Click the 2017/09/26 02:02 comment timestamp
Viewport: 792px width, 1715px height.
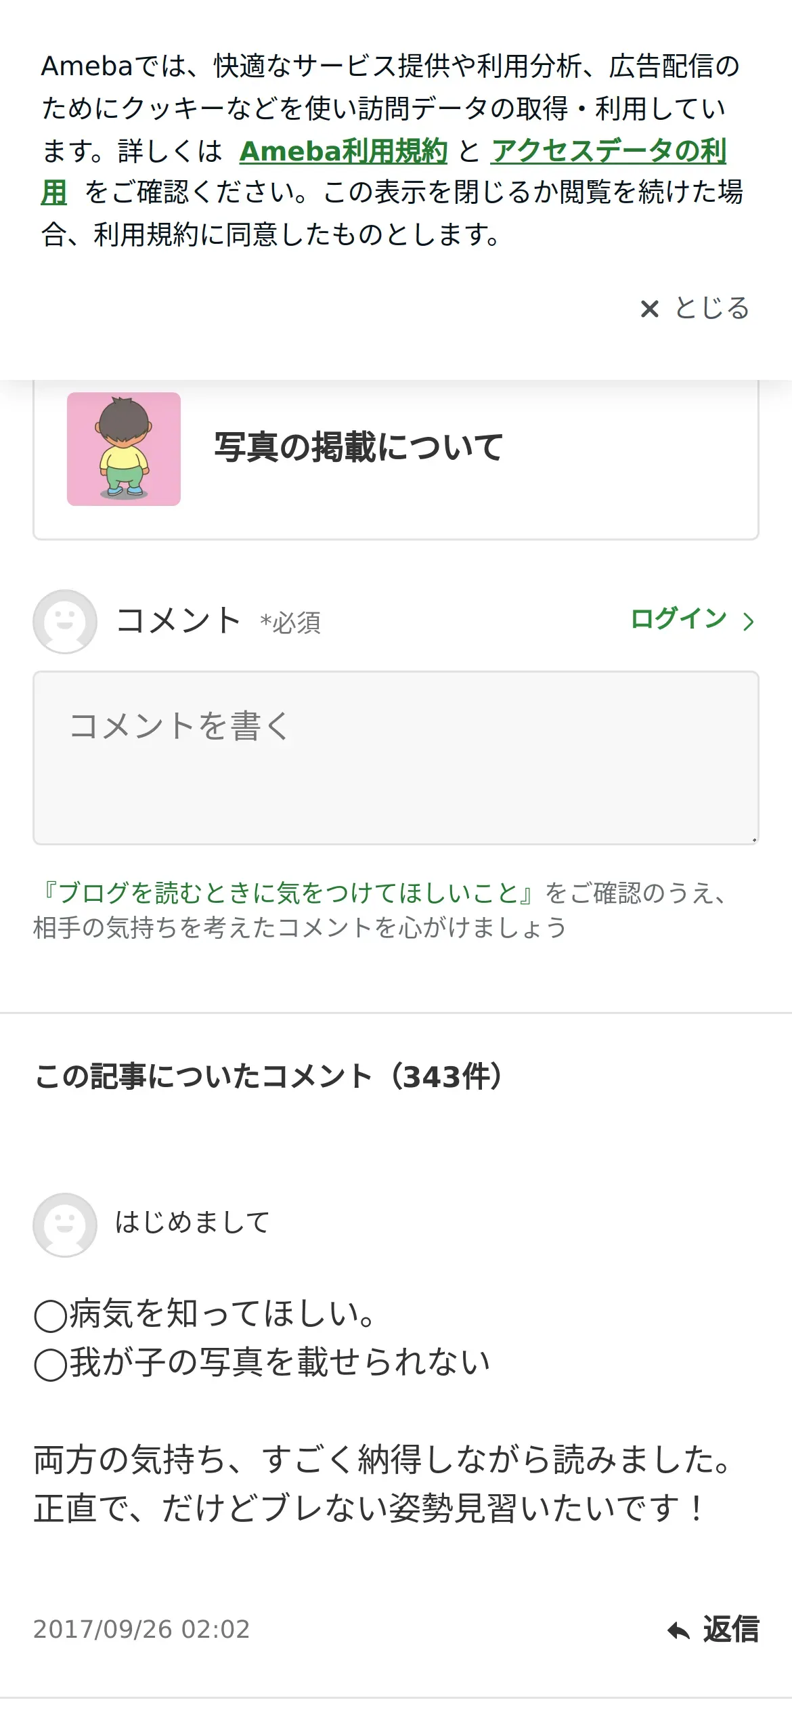coord(141,1629)
